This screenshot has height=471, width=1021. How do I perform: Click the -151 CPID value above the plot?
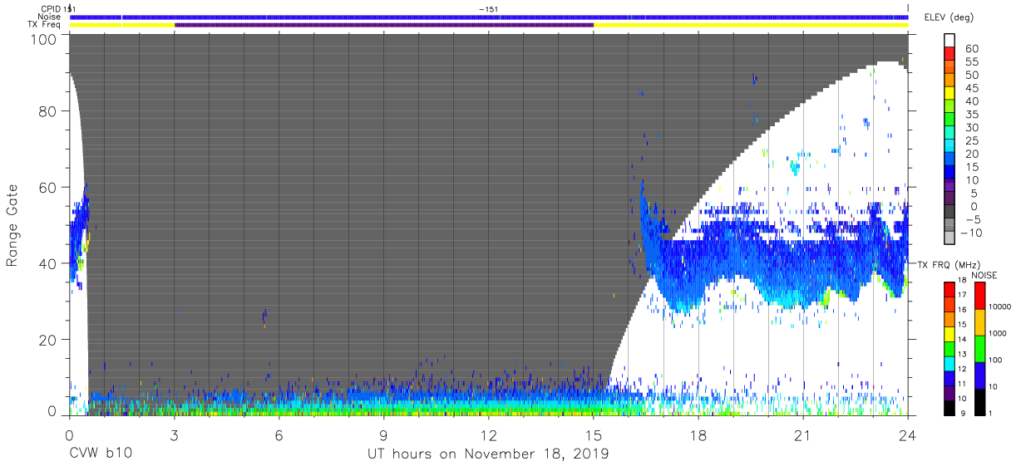pyautogui.click(x=489, y=9)
